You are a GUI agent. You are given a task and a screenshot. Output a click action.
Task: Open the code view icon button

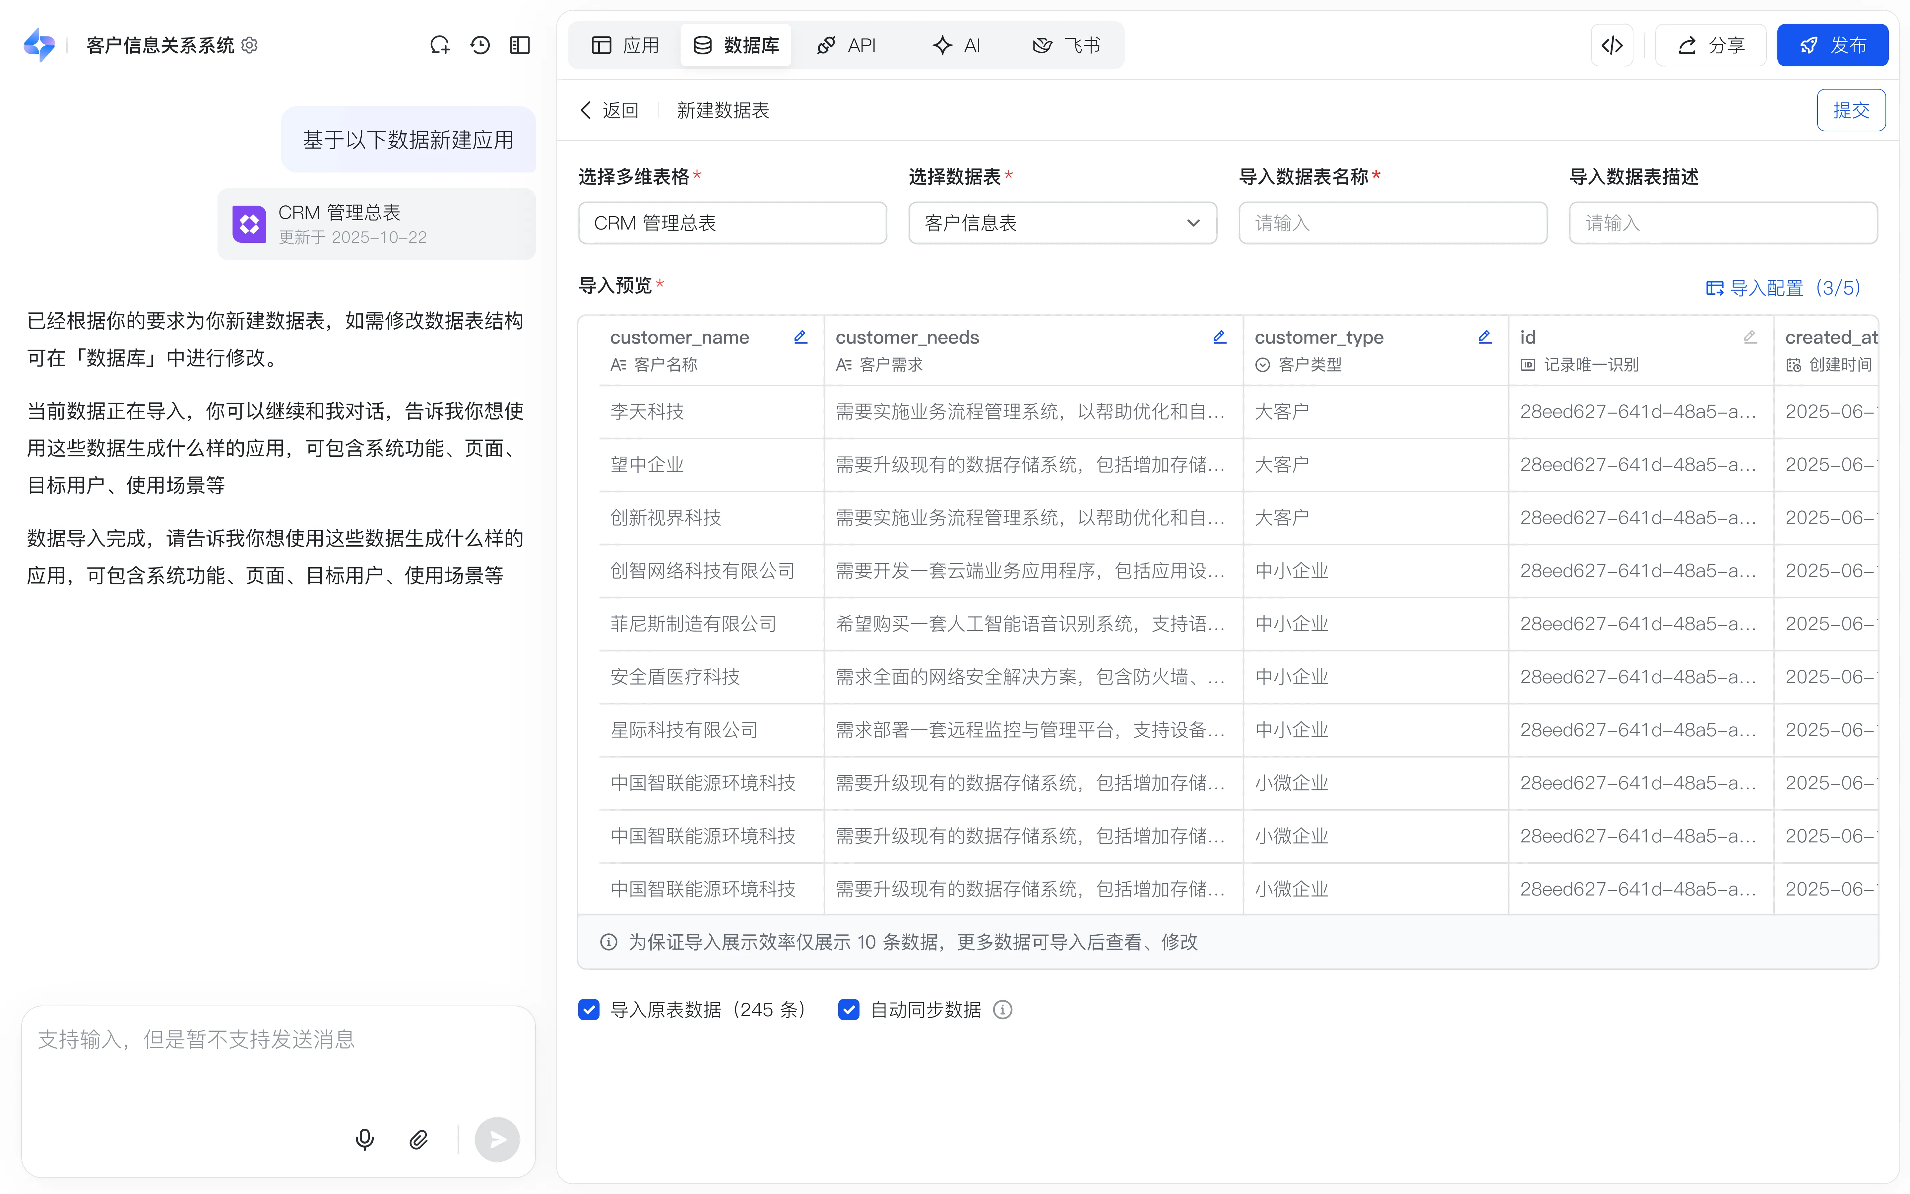click(1612, 45)
